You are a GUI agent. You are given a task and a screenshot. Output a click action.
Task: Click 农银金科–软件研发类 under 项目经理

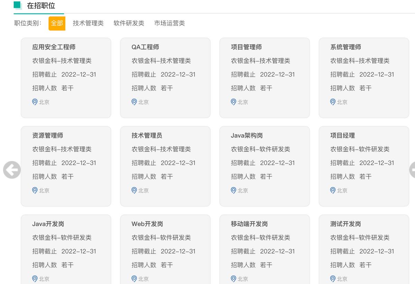pos(360,149)
